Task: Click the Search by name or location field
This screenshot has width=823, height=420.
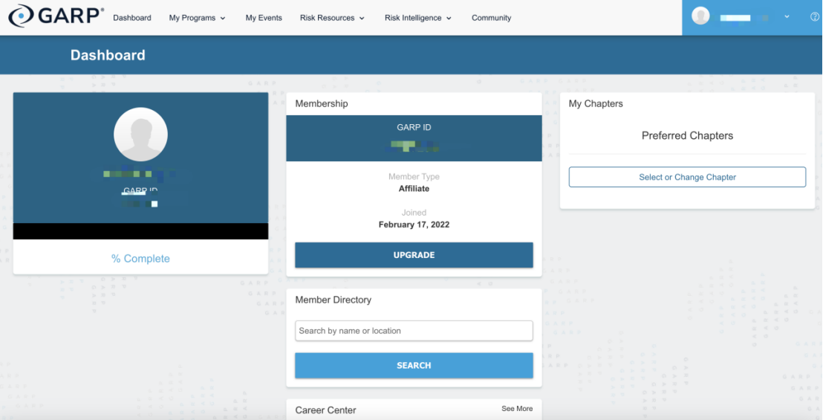Action: (x=414, y=331)
